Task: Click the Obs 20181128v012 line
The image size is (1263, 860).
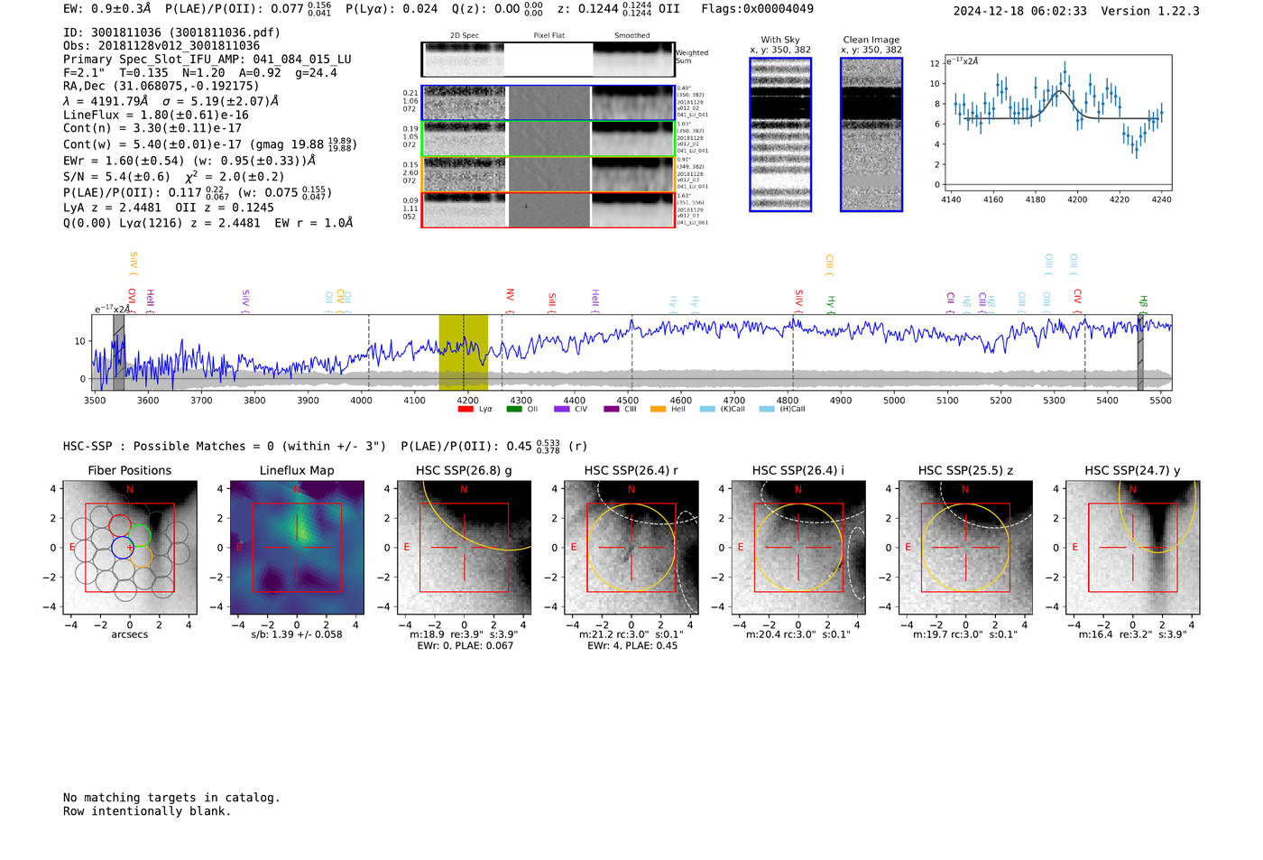Action: pyautogui.click(x=161, y=46)
